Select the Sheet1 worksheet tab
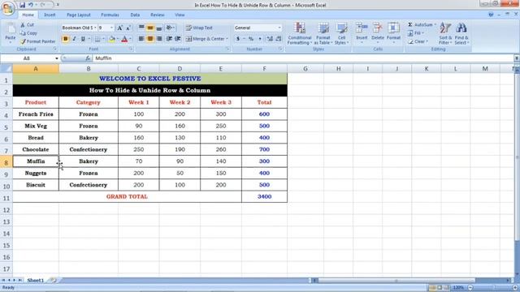Viewport: 520px width, 292px height. coord(36,281)
